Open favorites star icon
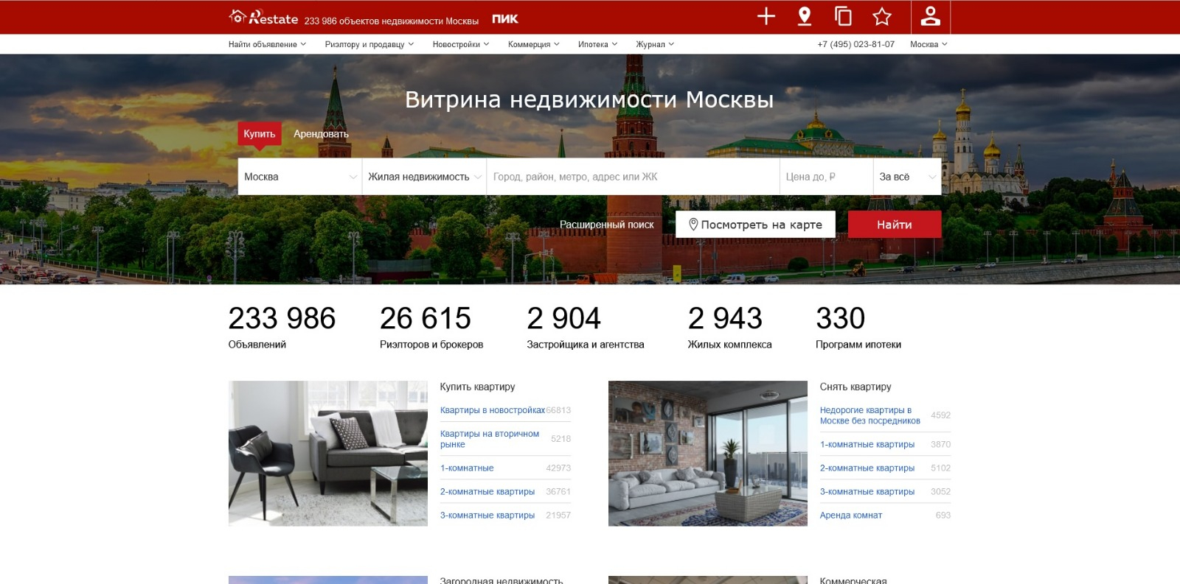The width and height of the screenshot is (1180, 584). coord(882,16)
